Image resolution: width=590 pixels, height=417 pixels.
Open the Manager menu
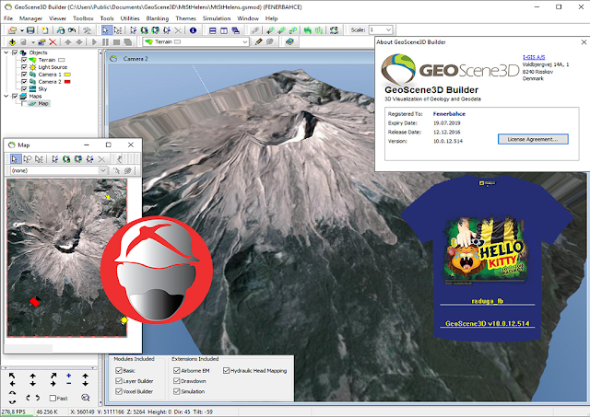[30, 18]
